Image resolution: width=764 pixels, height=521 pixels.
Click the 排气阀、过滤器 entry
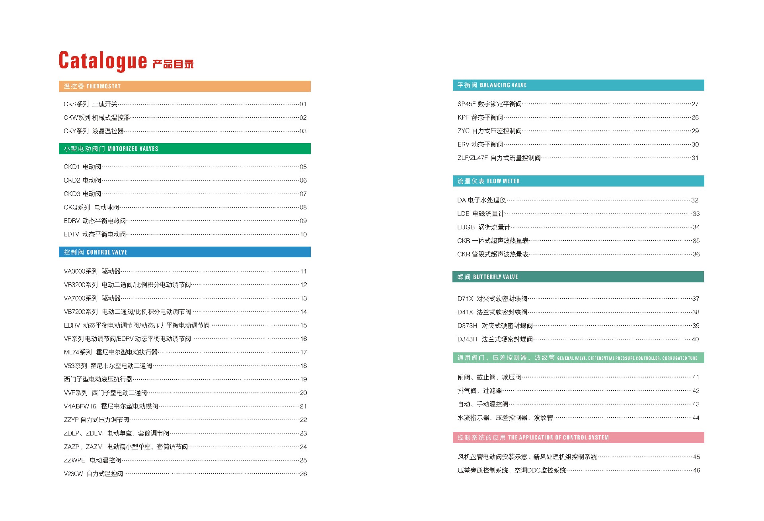click(x=479, y=391)
